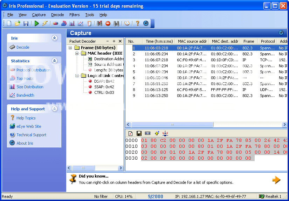
Task: Click the lightning bolt toolbar icon
Action: pyautogui.click(x=45, y=23)
